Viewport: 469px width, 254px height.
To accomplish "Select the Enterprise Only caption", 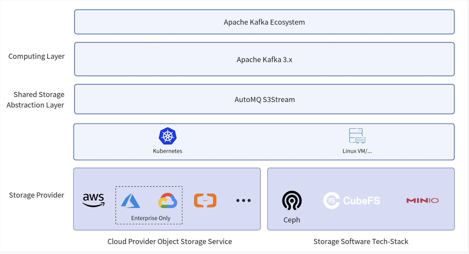I will coord(151,218).
